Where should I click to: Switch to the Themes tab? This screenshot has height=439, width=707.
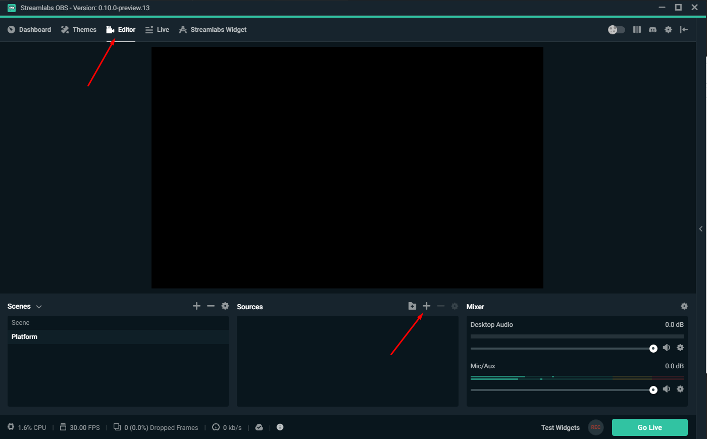(x=79, y=30)
